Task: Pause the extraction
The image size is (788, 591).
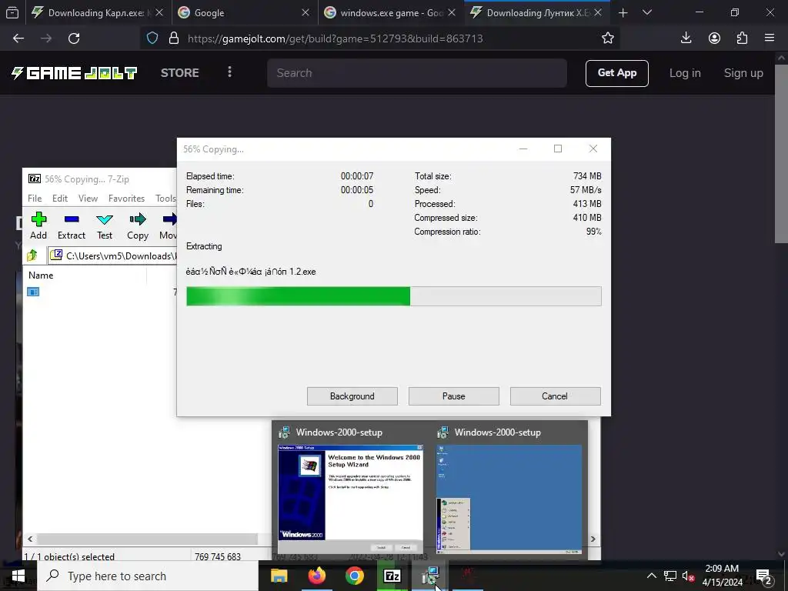Action: [x=454, y=396]
